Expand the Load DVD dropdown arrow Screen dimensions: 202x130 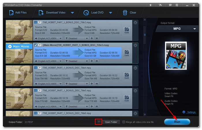click(x=111, y=13)
